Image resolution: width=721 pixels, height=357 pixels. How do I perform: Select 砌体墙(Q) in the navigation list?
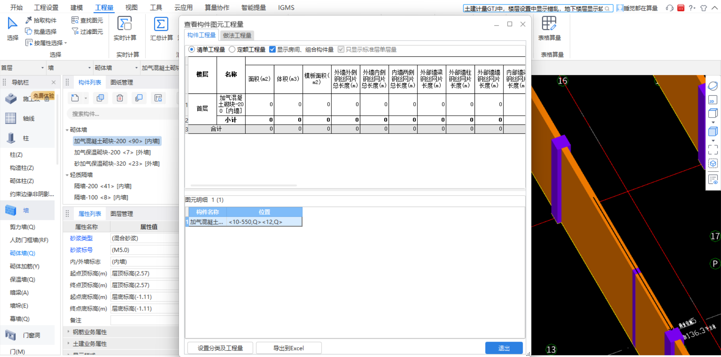[23, 253]
